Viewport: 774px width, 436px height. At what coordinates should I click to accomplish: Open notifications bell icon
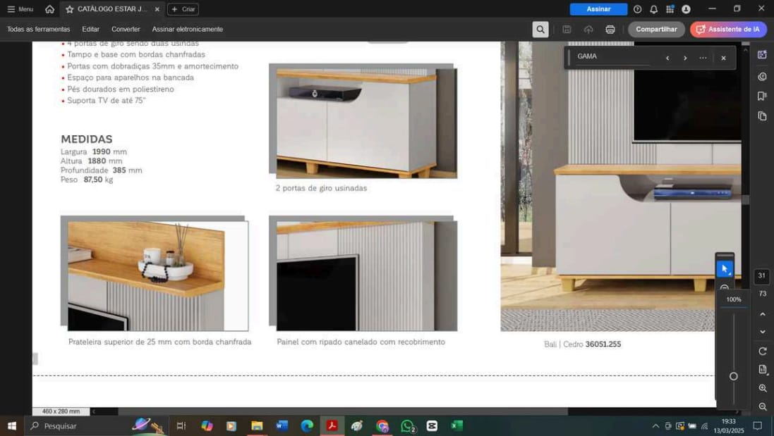pos(653,9)
